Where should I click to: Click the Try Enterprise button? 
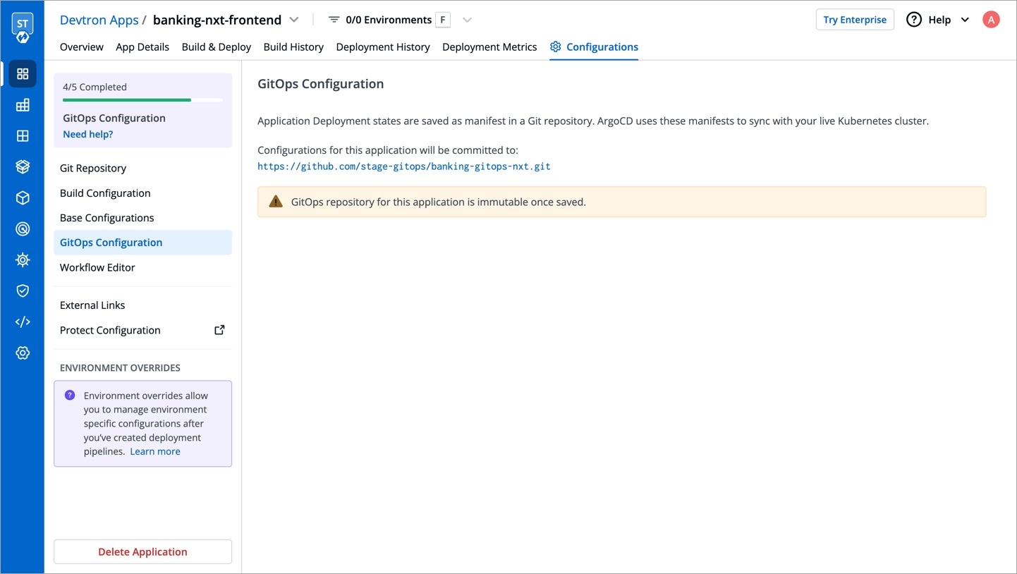pyautogui.click(x=855, y=20)
